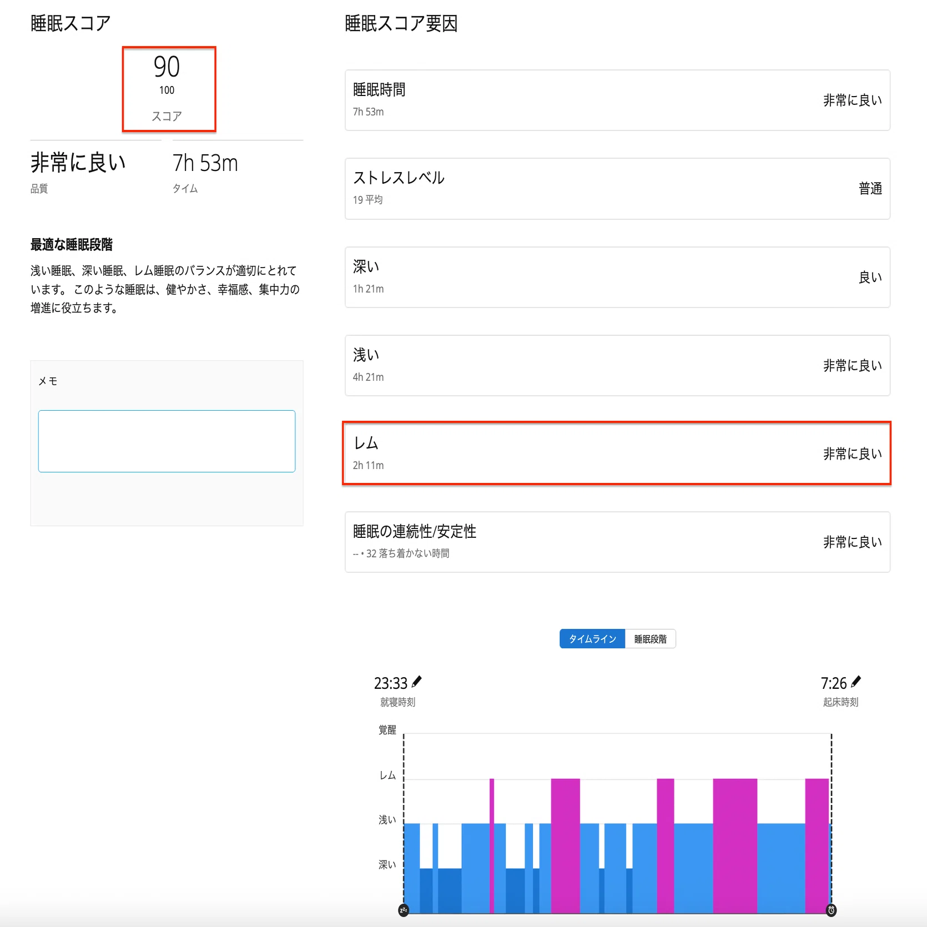Image resolution: width=927 pixels, height=927 pixels.
Task: Click the 良い rating for deep sleep
Action: pos(870,277)
